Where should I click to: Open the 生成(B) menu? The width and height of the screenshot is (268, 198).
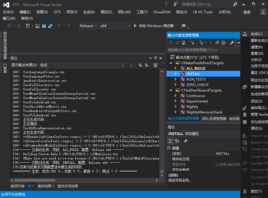[x=89, y=12]
